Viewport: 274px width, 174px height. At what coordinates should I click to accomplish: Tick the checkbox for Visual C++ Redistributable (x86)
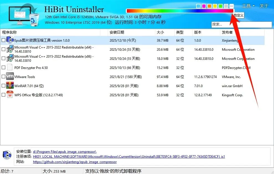(3, 58)
